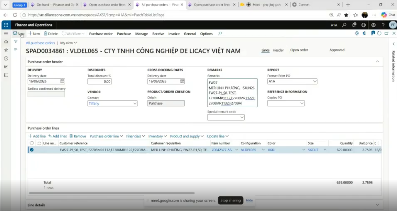Open Favorites star in left sidebar
Screen dimensions: 397x211
click(x=6, y=50)
